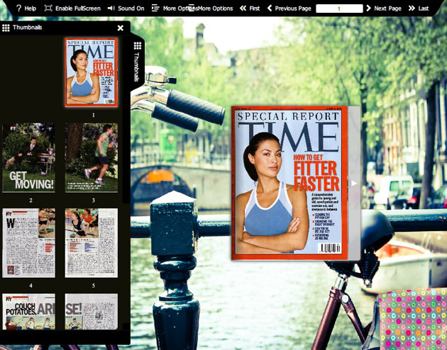Image resolution: width=447 pixels, height=350 pixels.
Task: Click the question mark help icon
Action: 19,9
